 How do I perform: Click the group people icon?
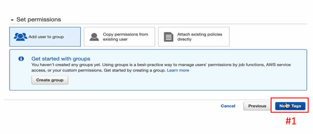20,37
